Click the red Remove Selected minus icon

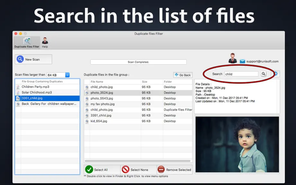[161, 170]
